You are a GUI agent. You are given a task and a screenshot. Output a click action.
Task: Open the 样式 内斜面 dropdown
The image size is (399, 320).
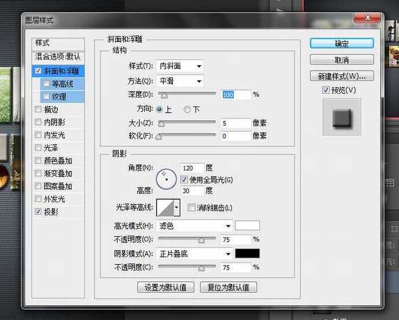point(180,66)
